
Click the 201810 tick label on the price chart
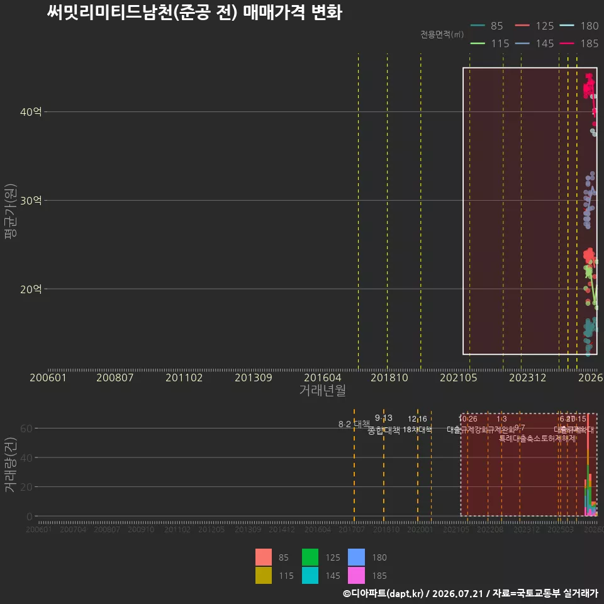[x=389, y=377]
